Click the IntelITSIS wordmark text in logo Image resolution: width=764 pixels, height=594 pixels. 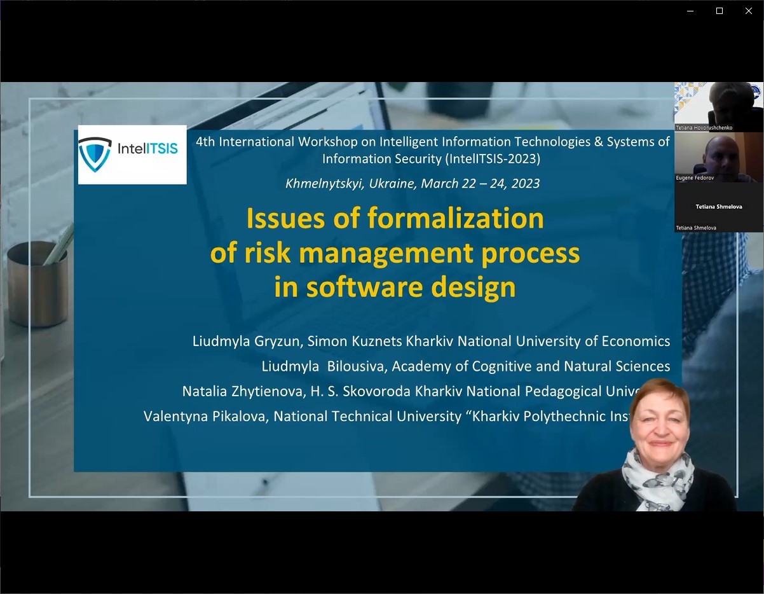[147, 149]
